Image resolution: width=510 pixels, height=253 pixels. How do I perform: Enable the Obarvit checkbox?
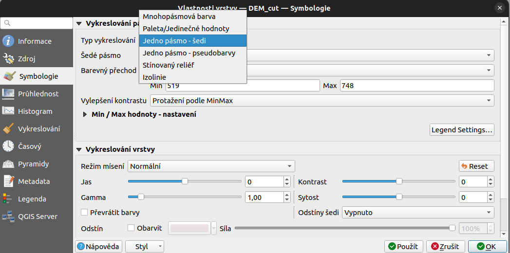tap(131, 228)
